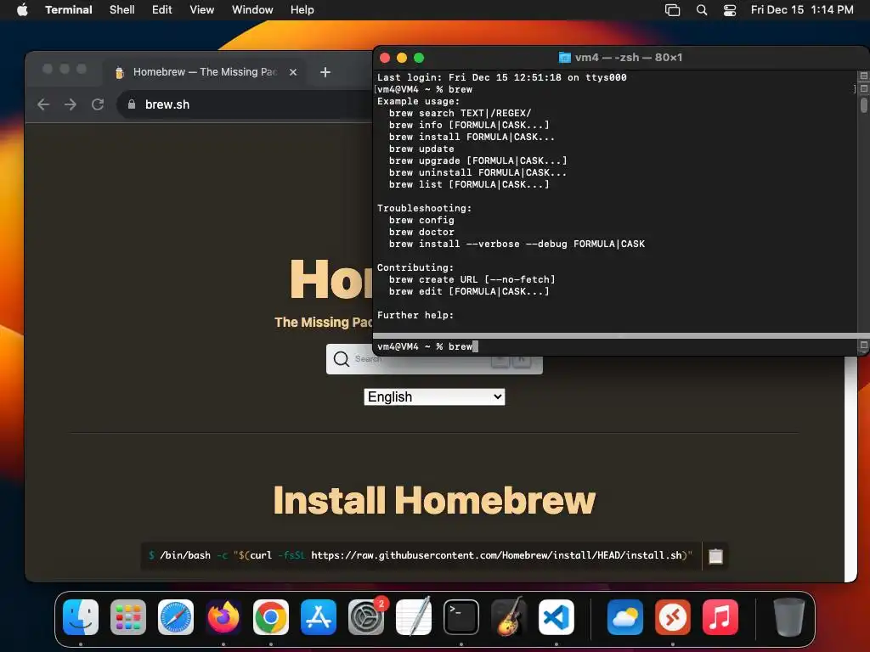Open App Store from the dock
The height and width of the screenshot is (652, 870).
[319, 617]
